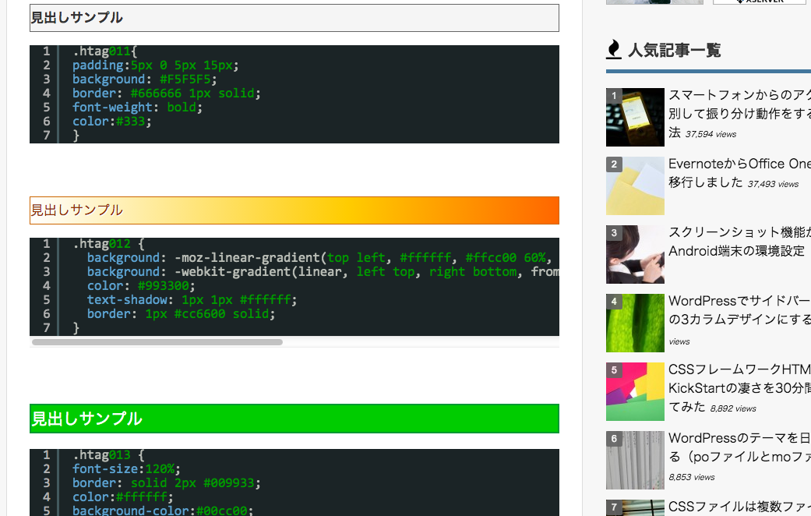Click the .htag012 { selector line
The height and width of the screenshot is (516, 811).
pos(108,244)
